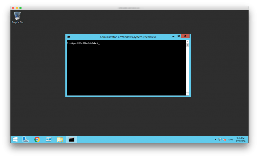Select the Command Prompt taskbar button
The image size is (259, 158).
[x=71, y=139]
